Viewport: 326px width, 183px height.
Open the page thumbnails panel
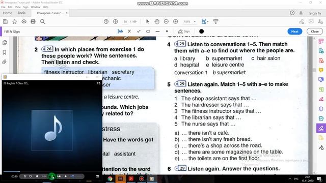point(5,43)
